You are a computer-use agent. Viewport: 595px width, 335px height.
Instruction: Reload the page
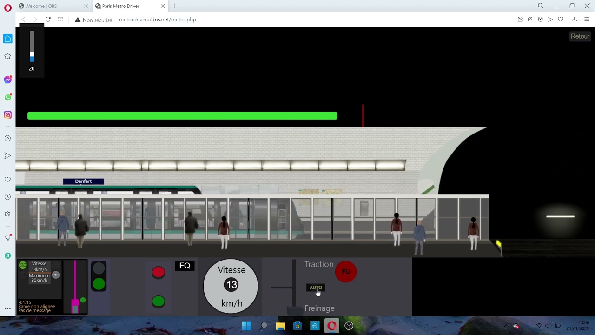(x=48, y=20)
